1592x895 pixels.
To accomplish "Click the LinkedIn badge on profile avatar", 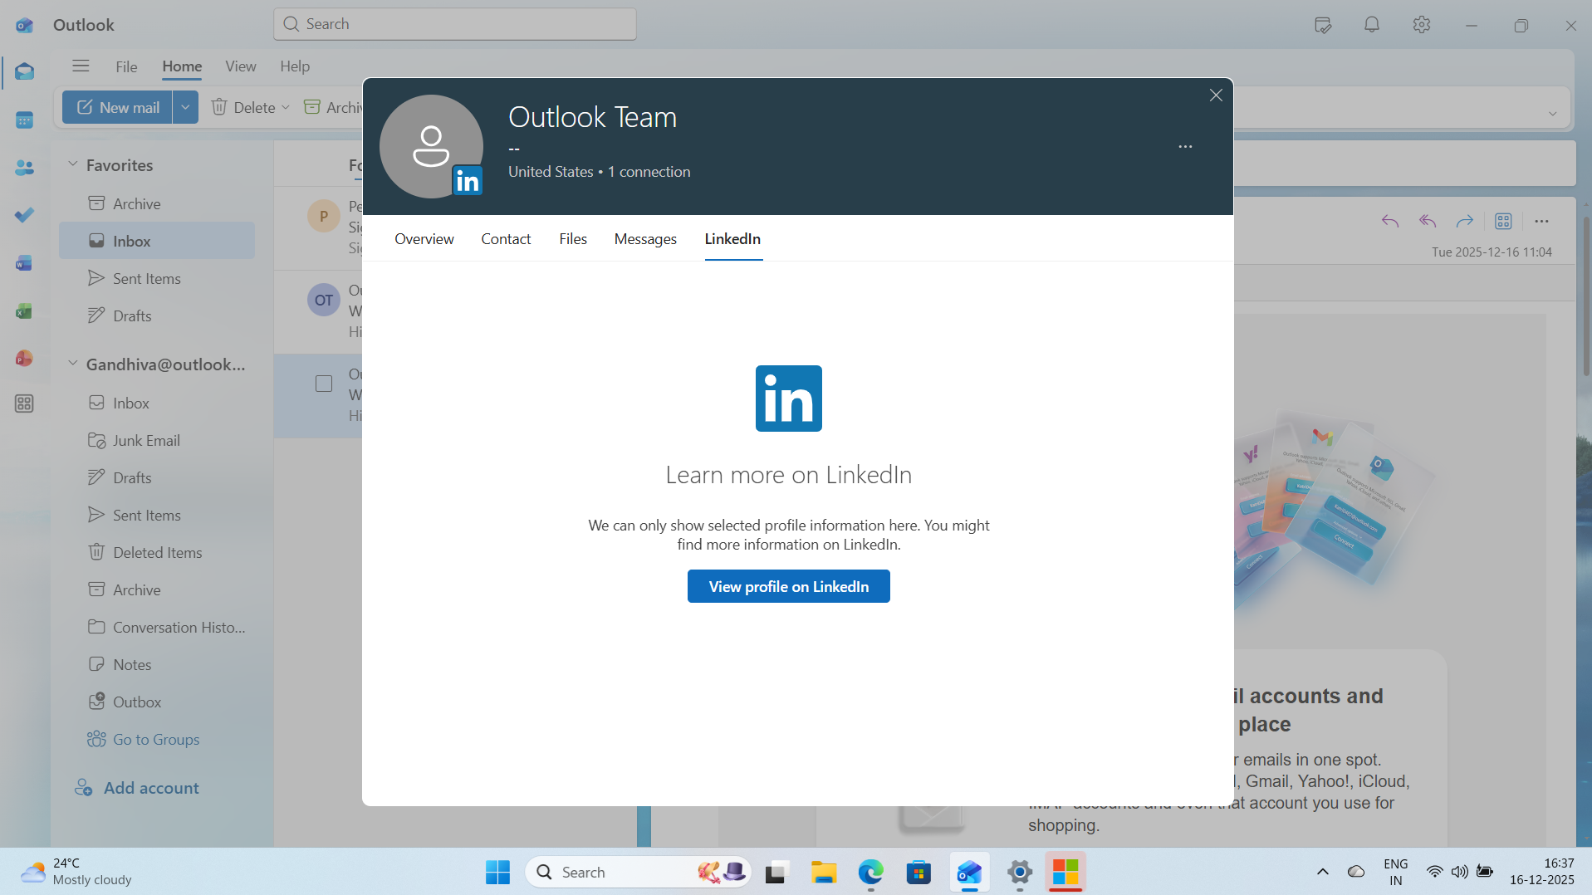I will point(468,180).
